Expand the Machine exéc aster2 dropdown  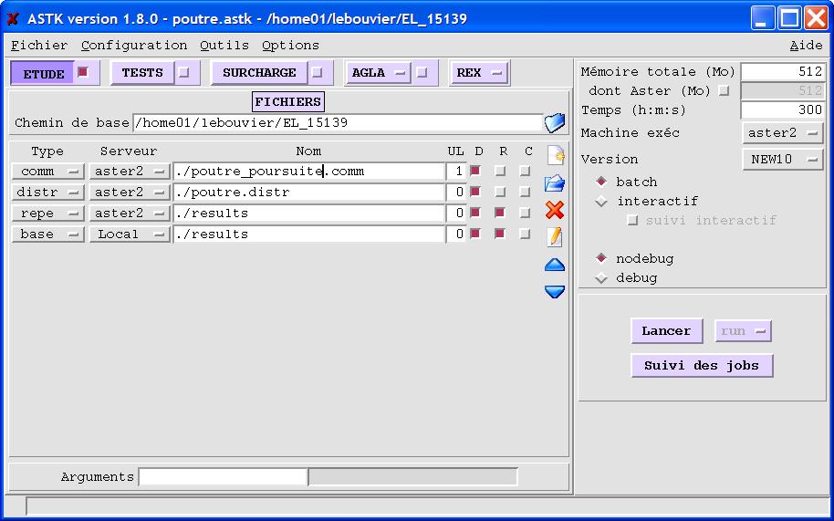click(783, 133)
